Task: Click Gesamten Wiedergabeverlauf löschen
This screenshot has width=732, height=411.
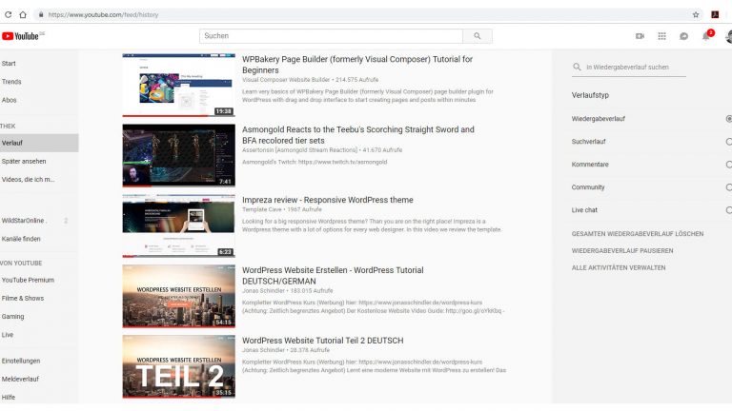Action: tap(638, 233)
